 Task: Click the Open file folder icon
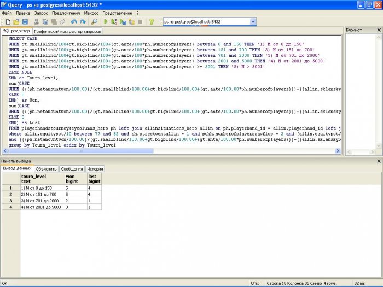(17, 22)
